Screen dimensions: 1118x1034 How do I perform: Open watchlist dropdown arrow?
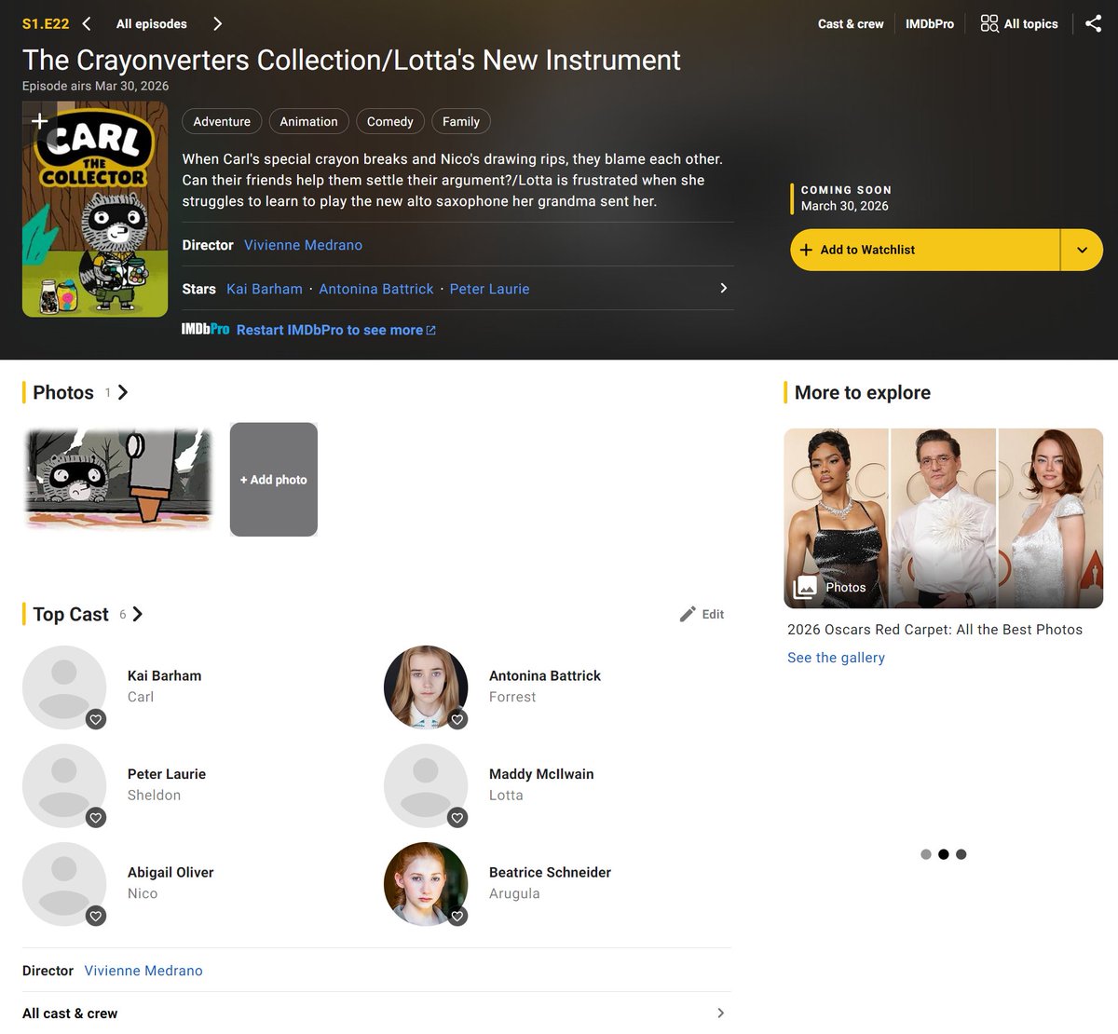pyautogui.click(x=1082, y=250)
